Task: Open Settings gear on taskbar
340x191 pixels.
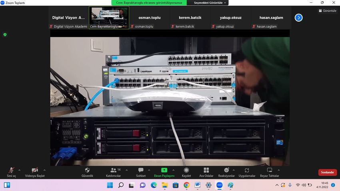Action: pyautogui.click(x=208, y=185)
